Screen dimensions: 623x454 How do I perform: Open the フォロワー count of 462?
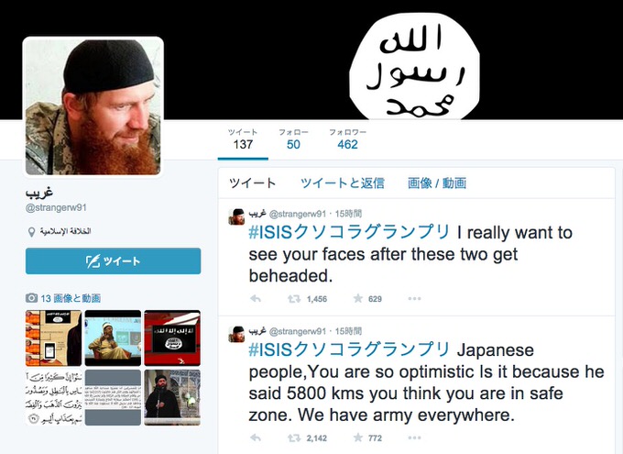click(347, 139)
